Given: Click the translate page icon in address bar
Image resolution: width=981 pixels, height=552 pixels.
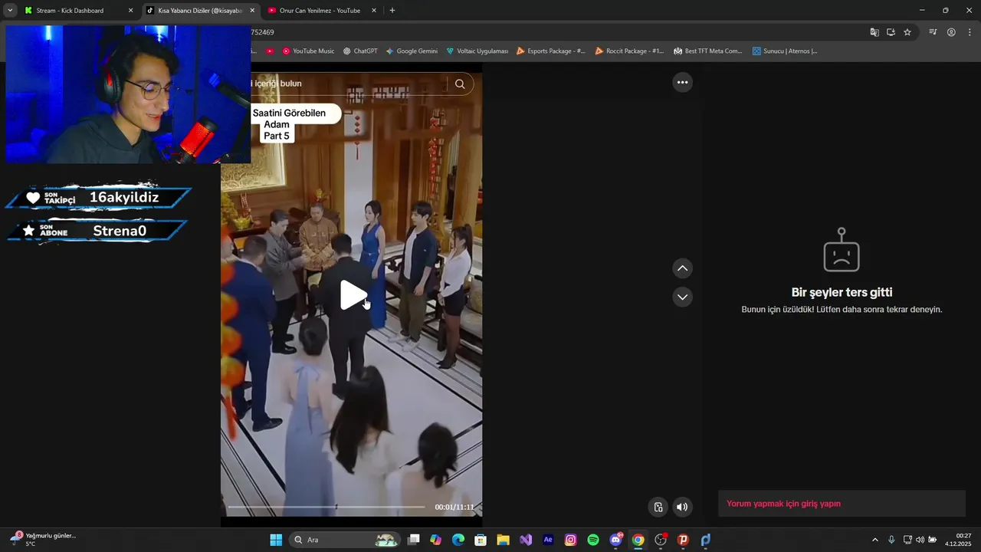Looking at the screenshot, I should click(x=874, y=32).
